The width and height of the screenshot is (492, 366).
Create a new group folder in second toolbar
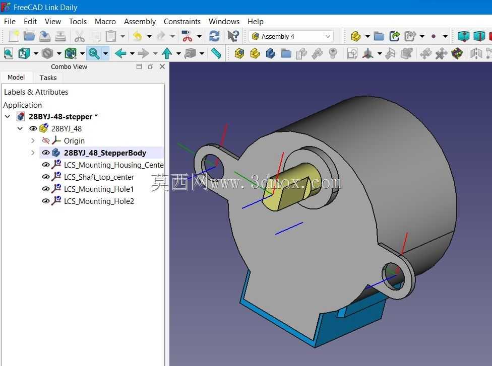pos(286,53)
